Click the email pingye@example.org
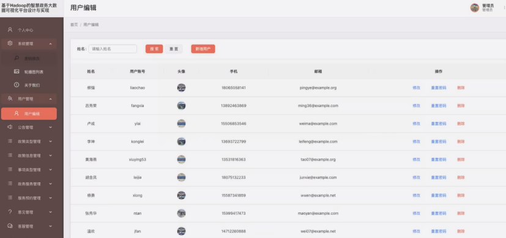Screen dimensions: 506x238 tap(318, 87)
